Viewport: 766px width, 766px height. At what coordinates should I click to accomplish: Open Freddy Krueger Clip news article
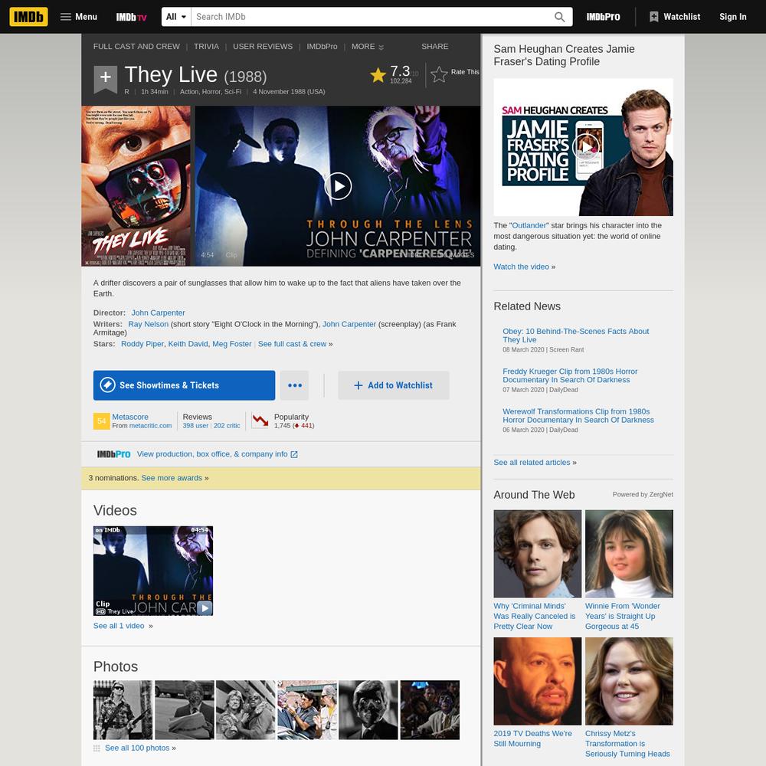click(x=570, y=375)
